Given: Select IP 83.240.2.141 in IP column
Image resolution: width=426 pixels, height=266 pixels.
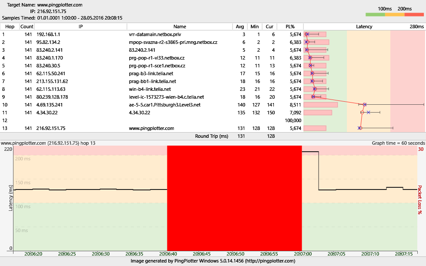Looking at the screenshot, I should 50,50.
